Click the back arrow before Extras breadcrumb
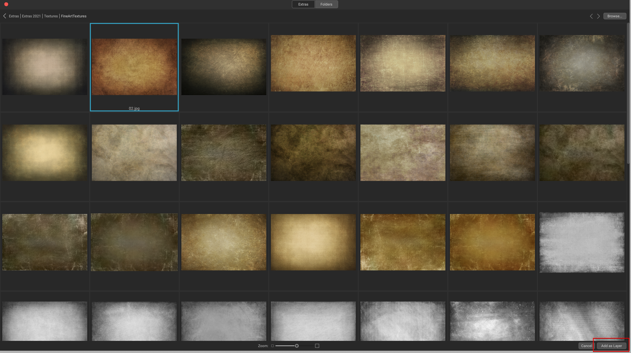Image resolution: width=631 pixels, height=353 pixels. (x=5, y=16)
